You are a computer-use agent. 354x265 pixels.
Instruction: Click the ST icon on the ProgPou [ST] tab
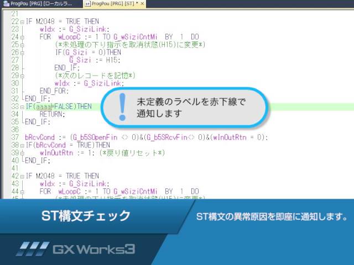coord(88,4)
